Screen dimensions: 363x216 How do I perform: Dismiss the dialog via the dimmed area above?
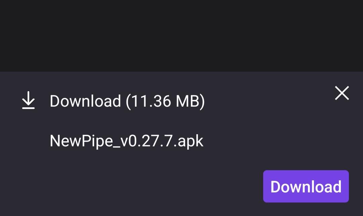(182, 36)
